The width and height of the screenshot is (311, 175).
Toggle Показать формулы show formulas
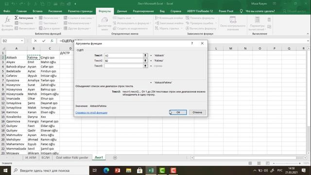[x=200, y=18]
